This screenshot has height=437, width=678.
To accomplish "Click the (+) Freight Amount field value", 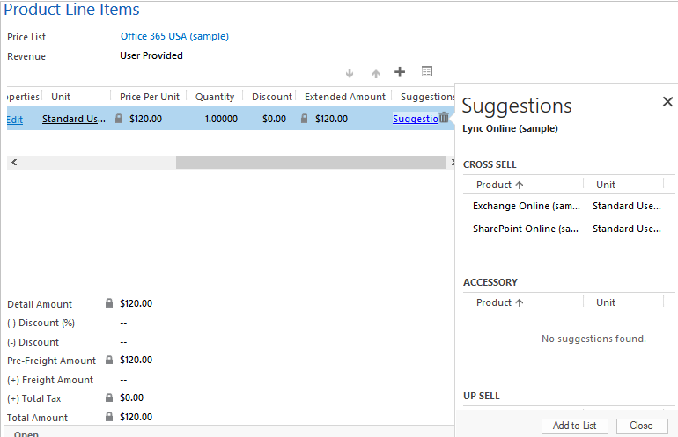I will coord(123,380).
